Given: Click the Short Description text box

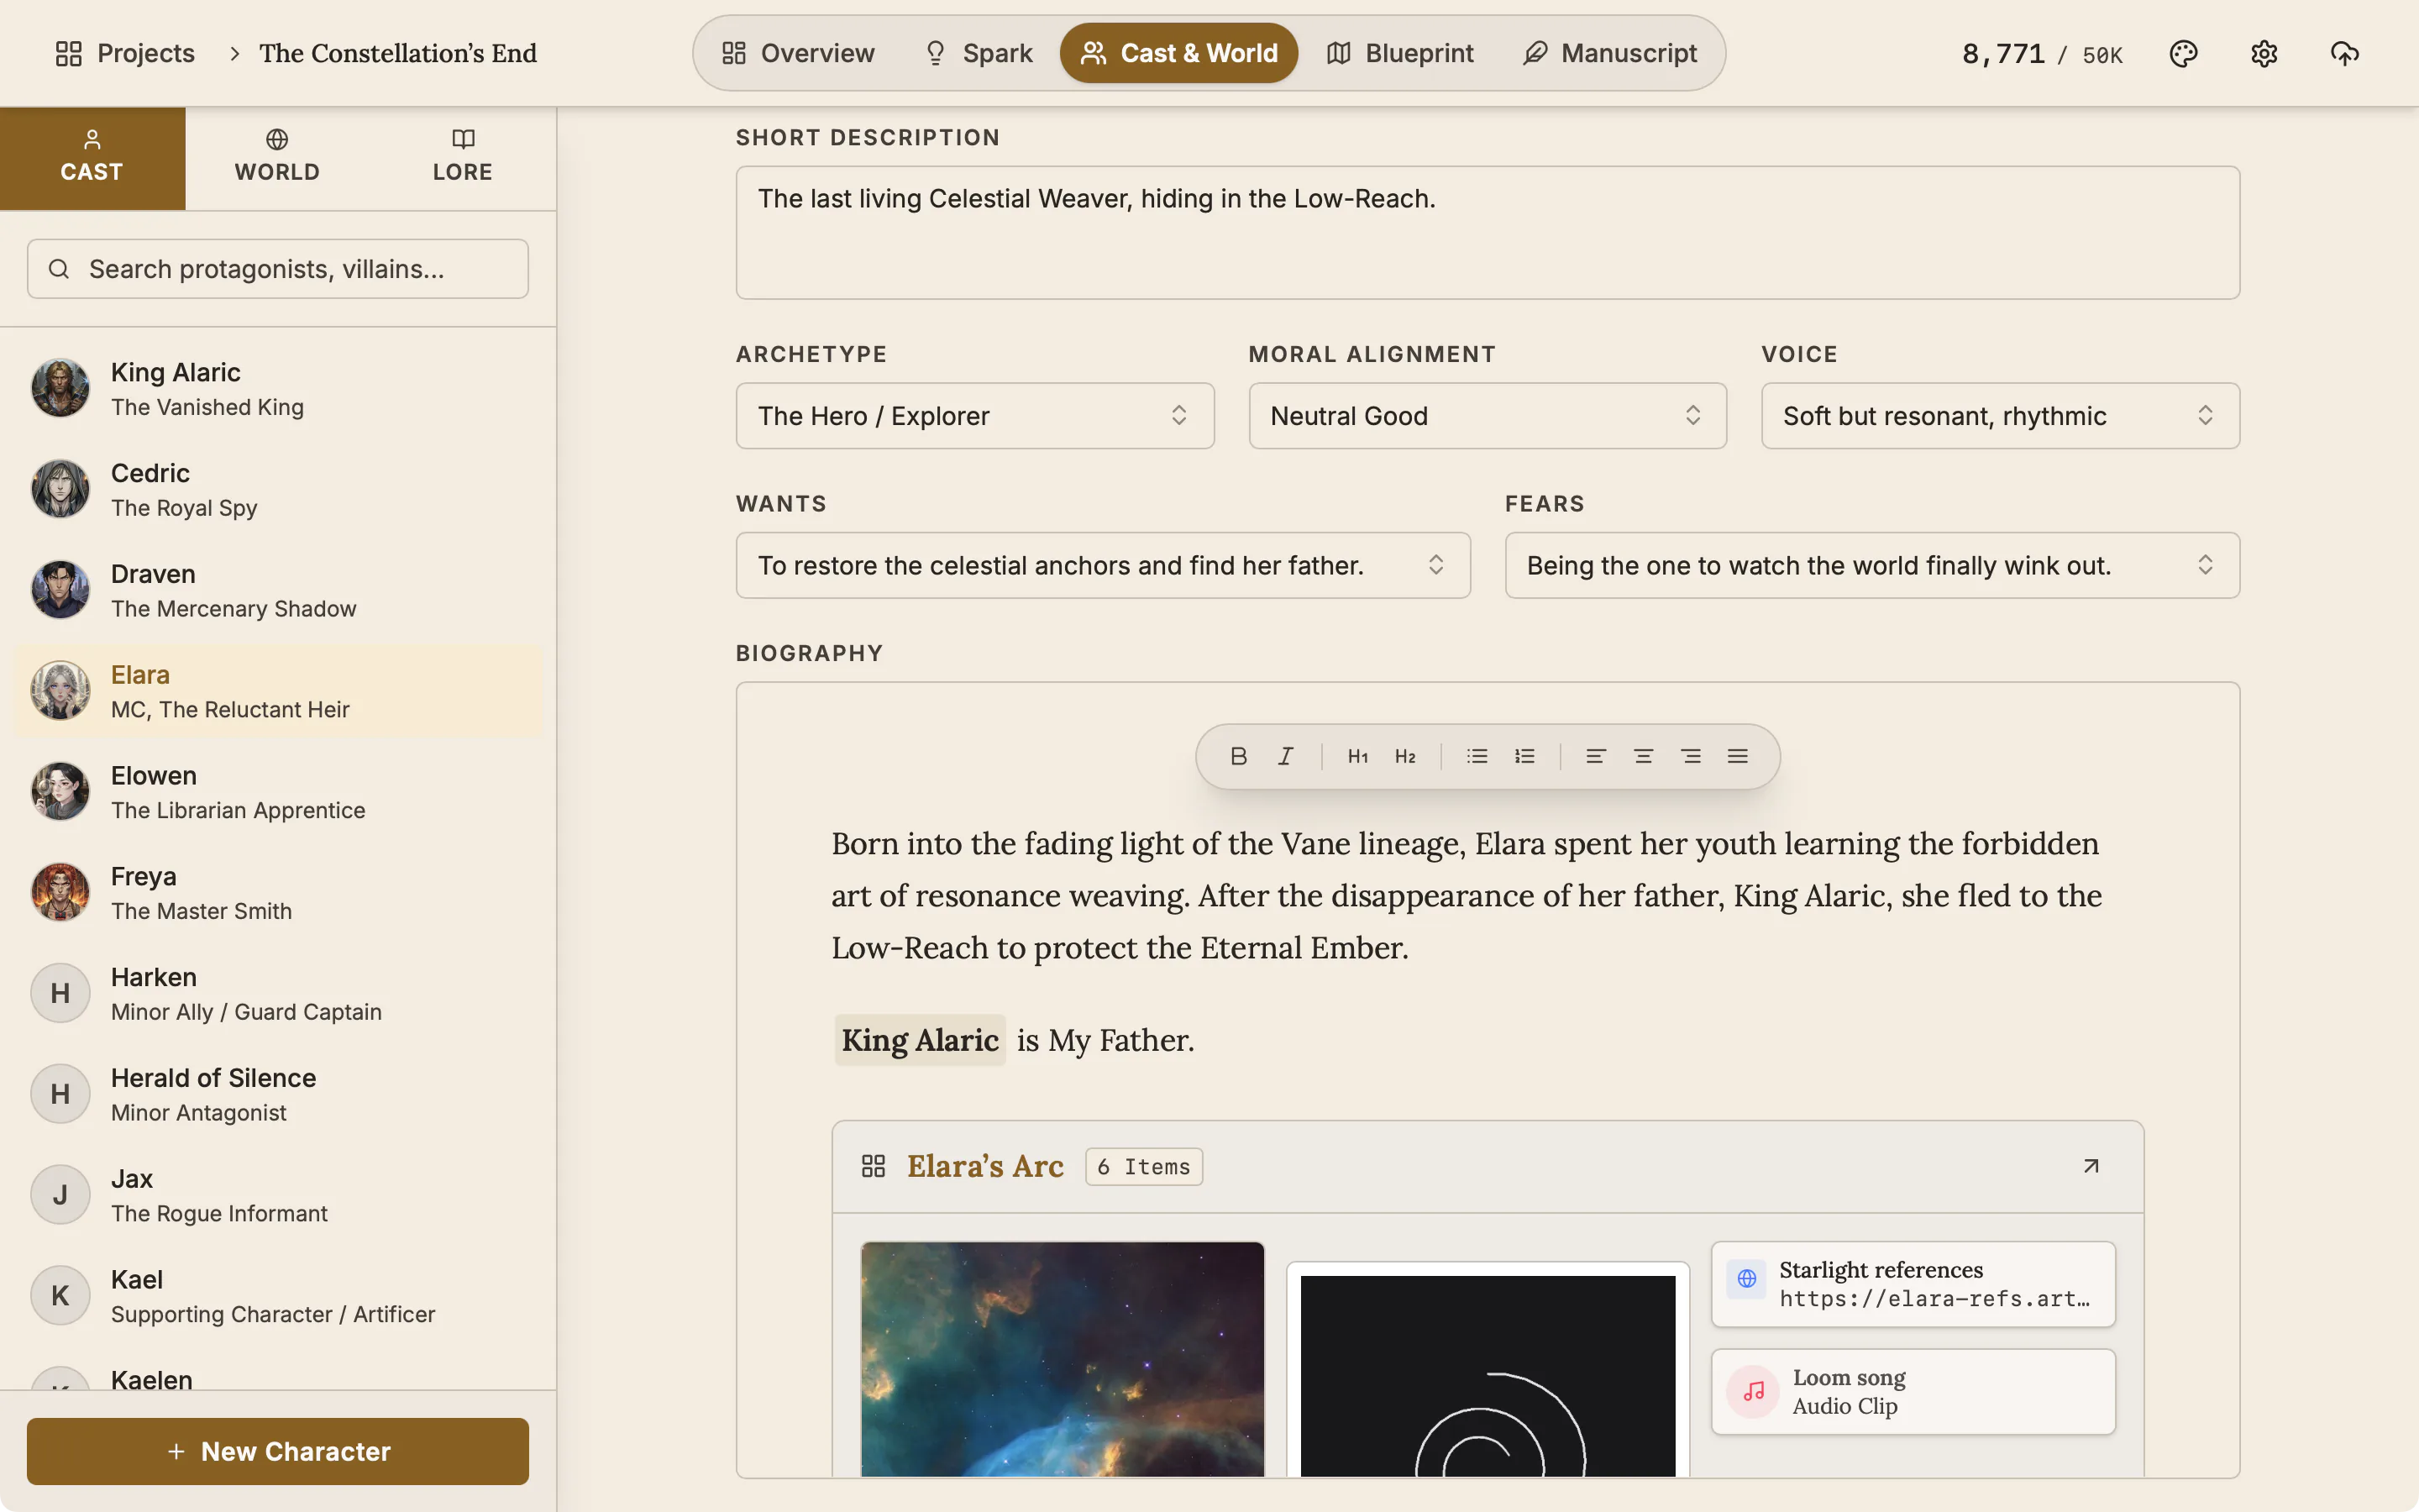Looking at the screenshot, I should (x=1488, y=233).
